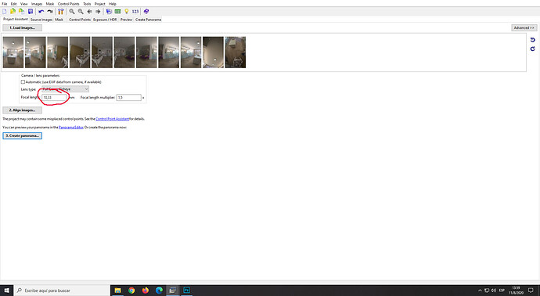540x296 pixels.
Task: Click the purple icon at toolbar end
Action: point(146,12)
